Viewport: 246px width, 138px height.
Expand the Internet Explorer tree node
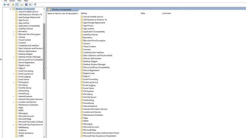point(13,97)
